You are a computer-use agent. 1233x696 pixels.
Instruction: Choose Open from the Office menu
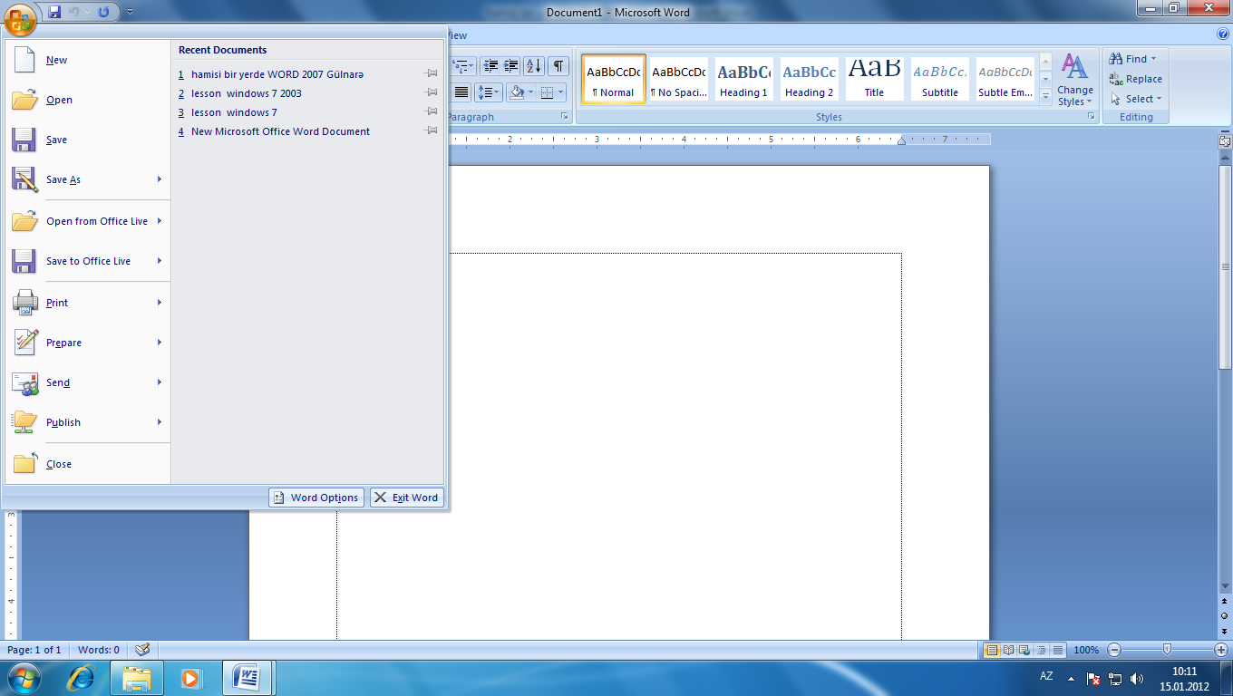(87, 100)
